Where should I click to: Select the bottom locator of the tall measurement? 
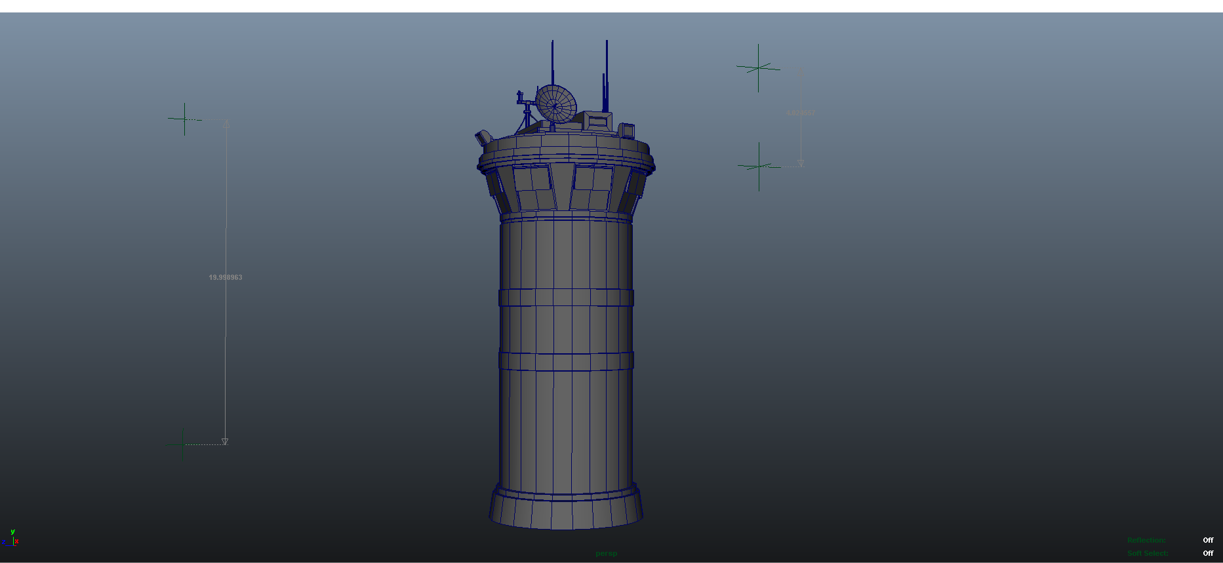pos(182,444)
